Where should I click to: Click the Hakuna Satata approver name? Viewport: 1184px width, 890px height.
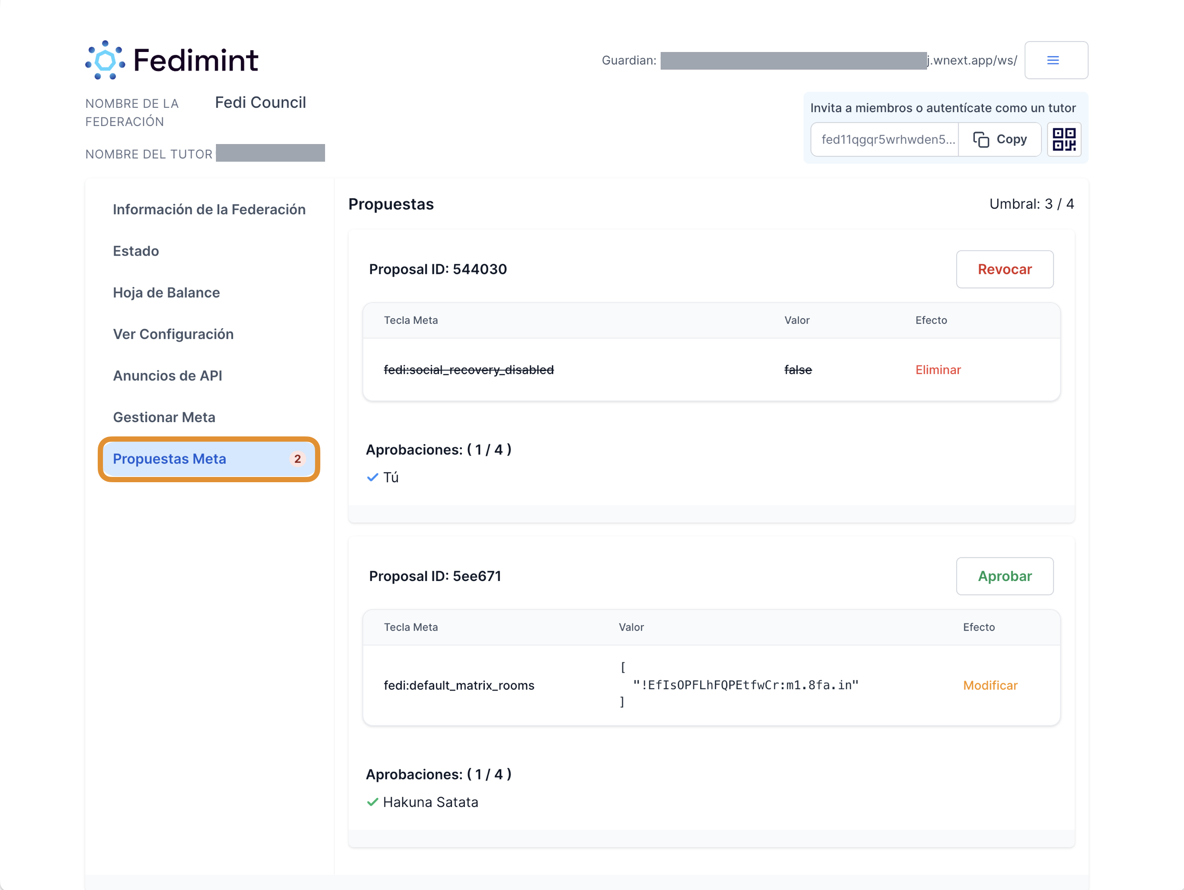431,802
